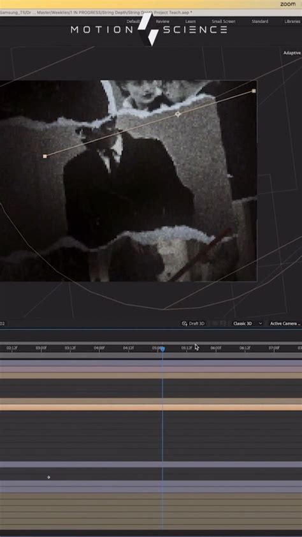The width and height of the screenshot is (302, 537).
Task: Open the Active Camera view dropdown
Action: (x=285, y=323)
